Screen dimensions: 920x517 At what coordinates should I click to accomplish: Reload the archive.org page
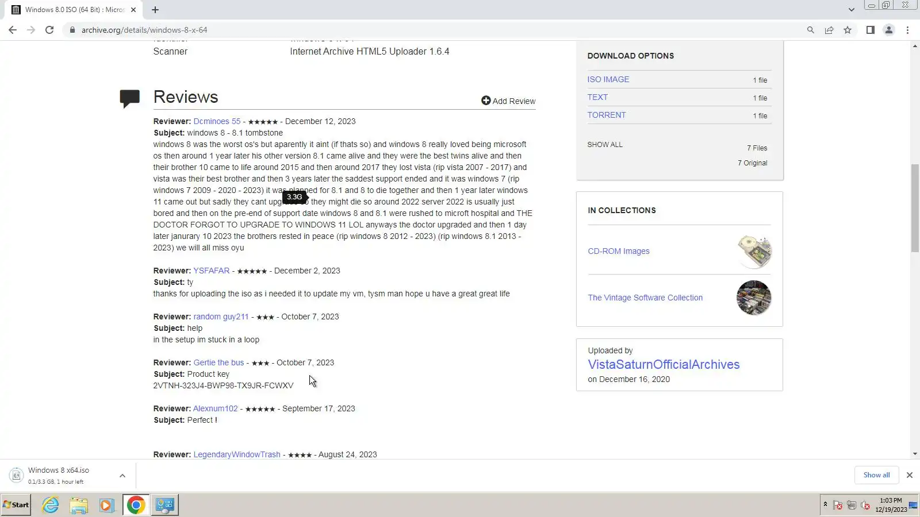(49, 30)
